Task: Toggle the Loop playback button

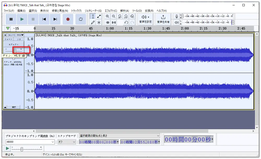Action: point(81,19)
